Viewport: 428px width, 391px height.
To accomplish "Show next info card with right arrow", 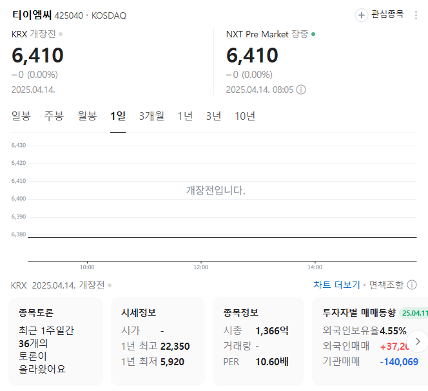I will [x=418, y=341].
